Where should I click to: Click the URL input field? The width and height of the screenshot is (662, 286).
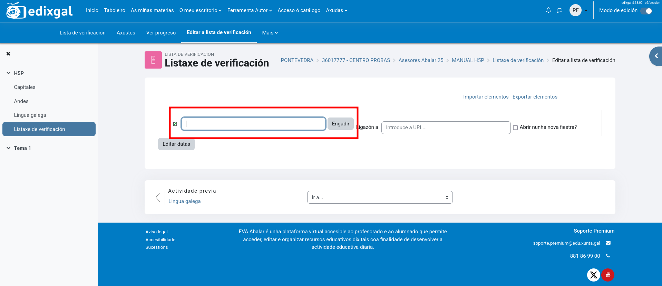(x=446, y=127)
